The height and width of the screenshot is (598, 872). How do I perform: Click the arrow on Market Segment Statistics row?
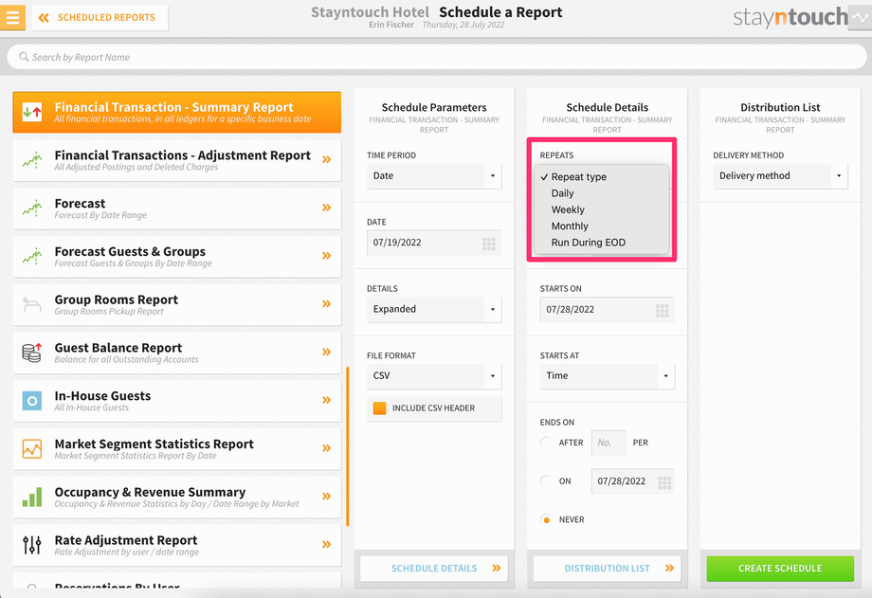point(326,448)
